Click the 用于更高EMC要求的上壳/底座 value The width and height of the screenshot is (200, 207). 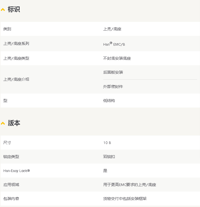(x=130, y=185)
